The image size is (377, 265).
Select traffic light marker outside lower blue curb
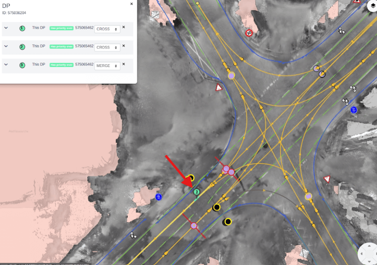point(227,222)
